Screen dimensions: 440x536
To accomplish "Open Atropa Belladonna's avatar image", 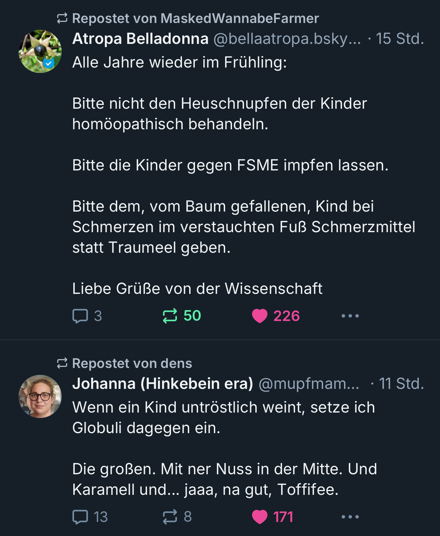I will [40, 51].
